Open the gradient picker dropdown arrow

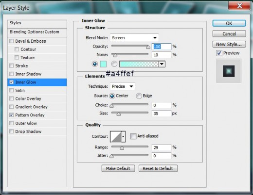[162, 64]
